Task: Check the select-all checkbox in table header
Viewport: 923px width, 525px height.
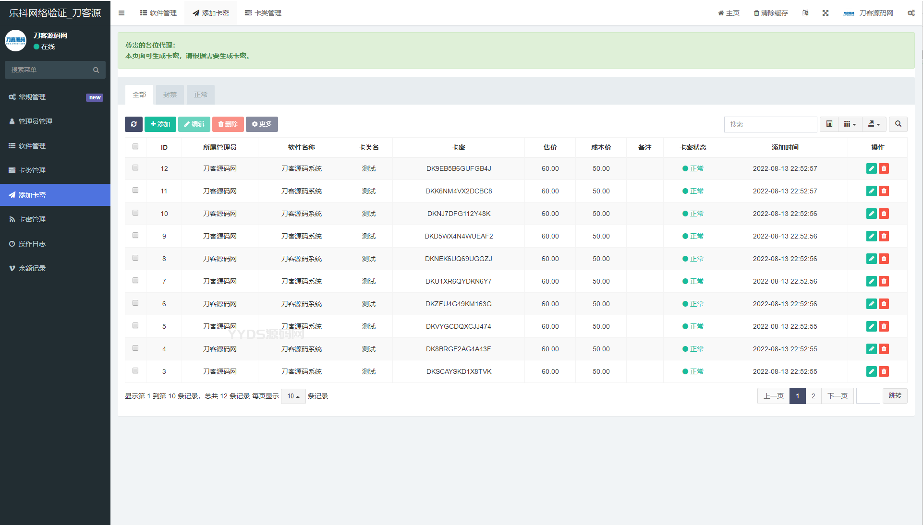Action: tap(135, 147)
